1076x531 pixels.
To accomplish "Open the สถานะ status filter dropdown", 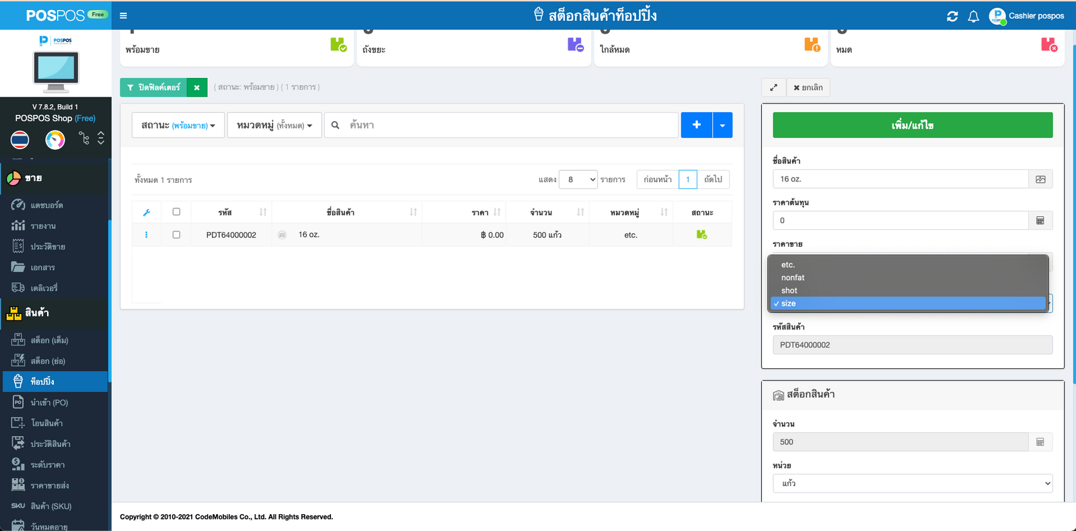I will pos(178,125).
